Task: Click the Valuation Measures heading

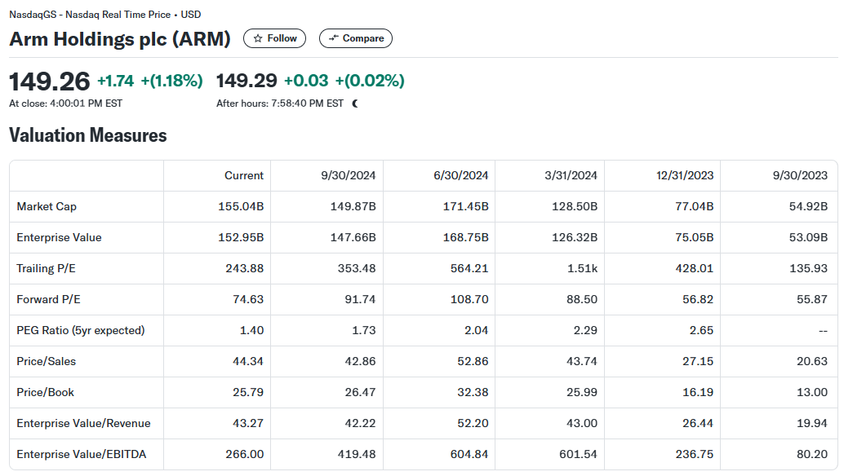Action: pyautogui.click(x=87, y=135)
